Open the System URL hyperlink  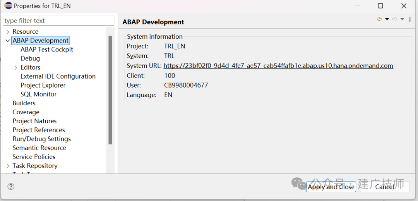click(278, 66)
